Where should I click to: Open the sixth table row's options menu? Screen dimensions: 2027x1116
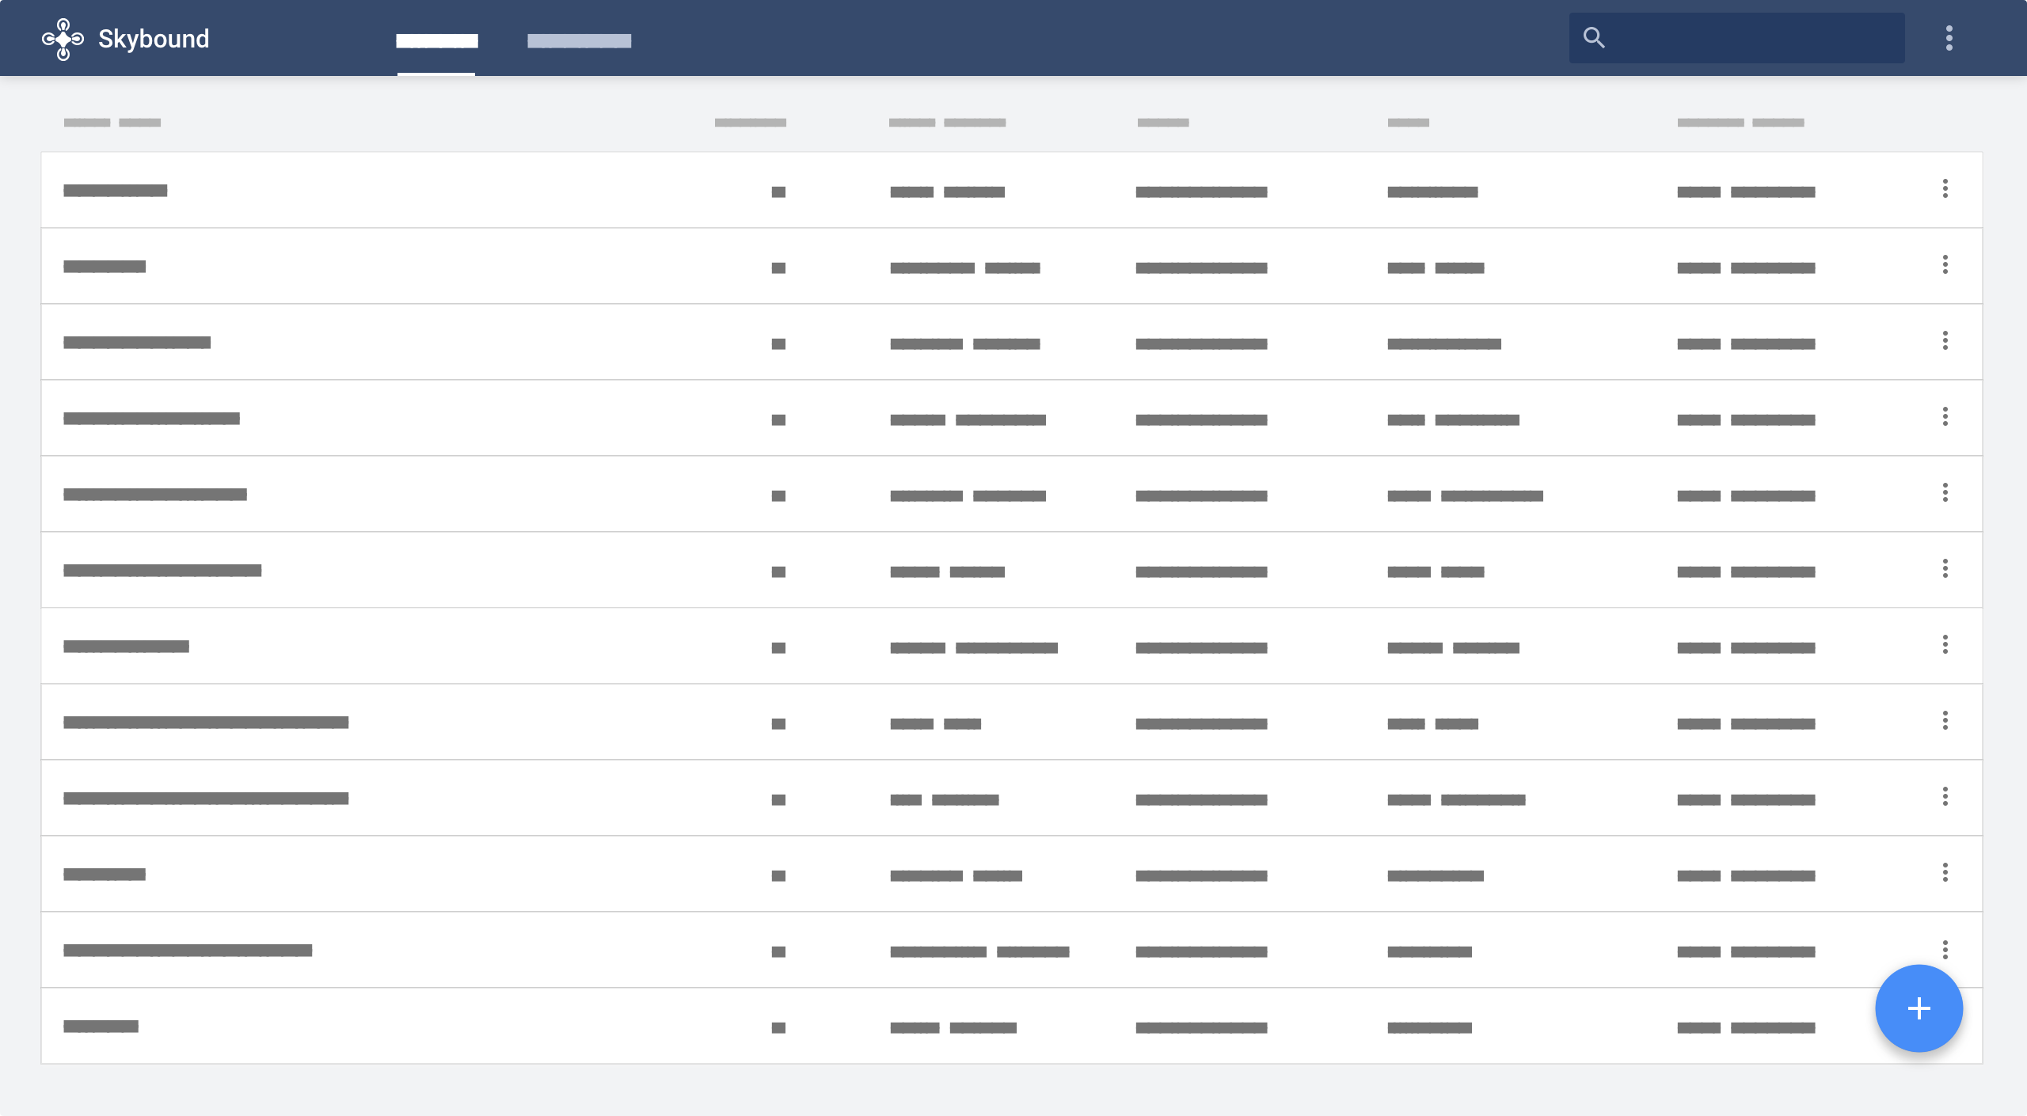coord(1945,568)
